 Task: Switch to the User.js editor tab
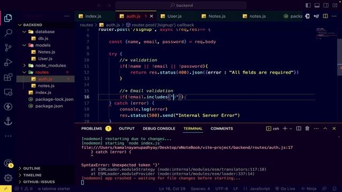click(x=174, y=16)
